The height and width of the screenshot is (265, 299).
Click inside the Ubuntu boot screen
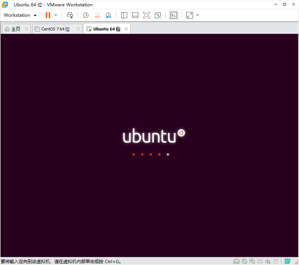click(149, 145)
